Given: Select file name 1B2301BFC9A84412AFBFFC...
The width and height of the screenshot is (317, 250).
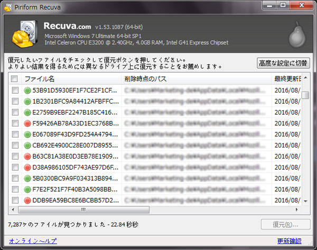Looking at the screenshot, I should pyautogui.click(x=76, y=101).
